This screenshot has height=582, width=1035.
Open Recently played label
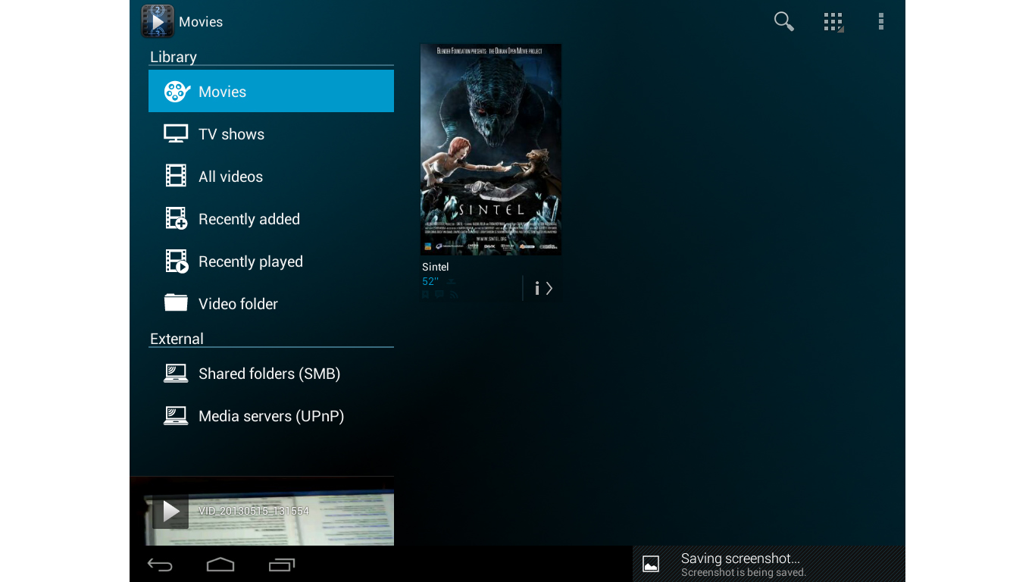(251, 261)
